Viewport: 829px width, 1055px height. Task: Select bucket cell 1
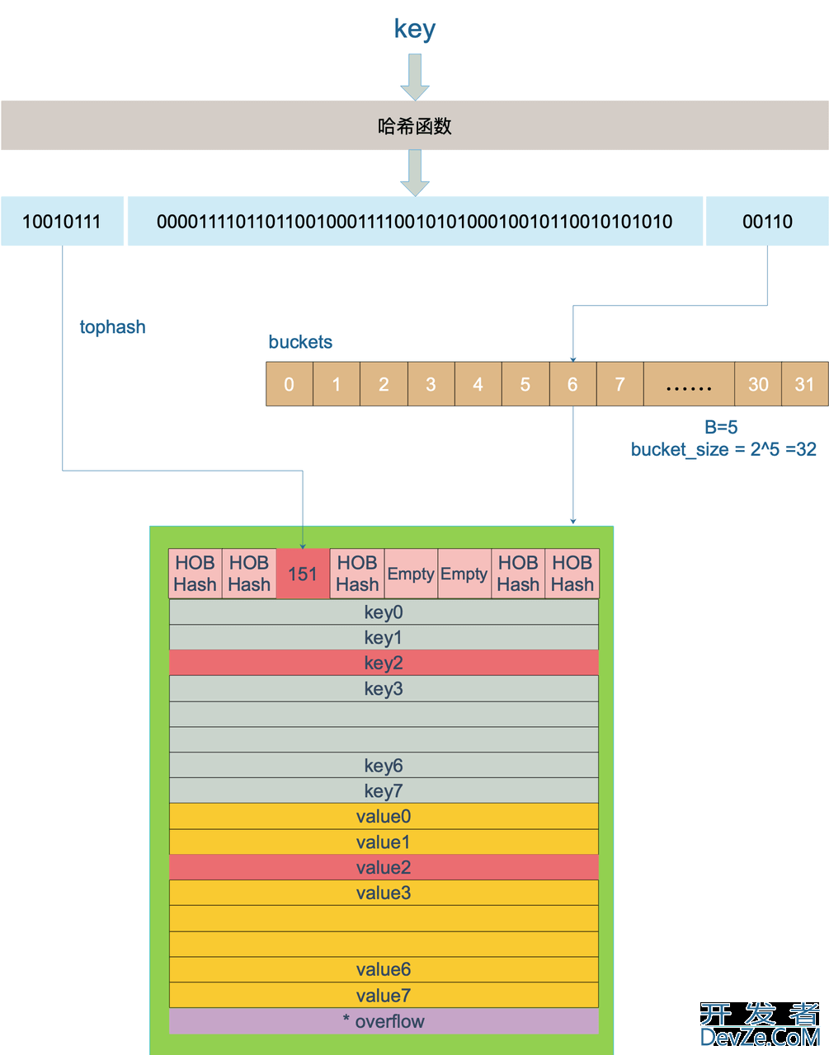[x=337, y=384]
